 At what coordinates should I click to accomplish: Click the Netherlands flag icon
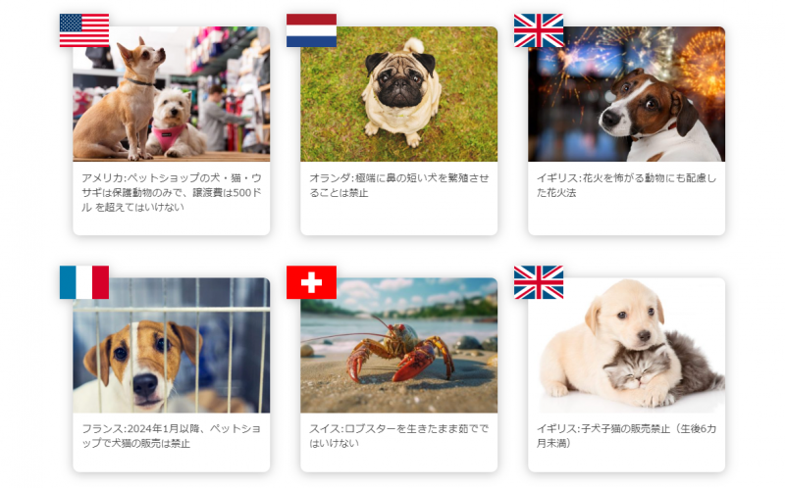click(311, 30)
